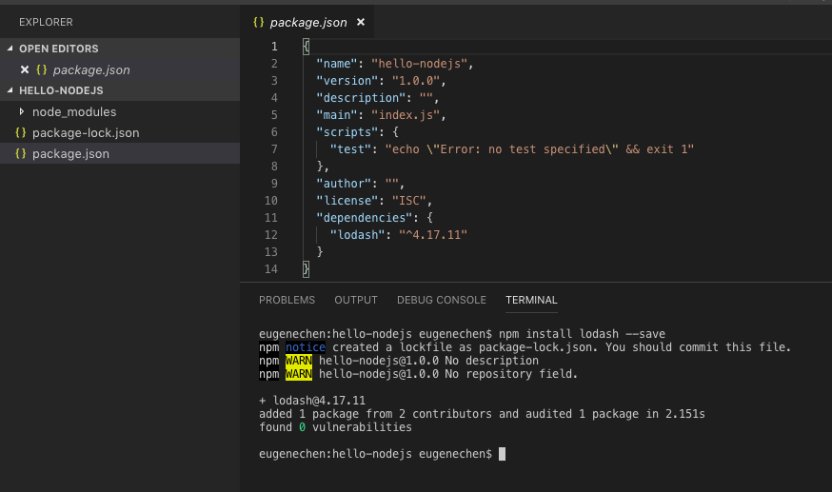Place cursor on the lodash version string
832x492 pixels.
click(433, 235)
